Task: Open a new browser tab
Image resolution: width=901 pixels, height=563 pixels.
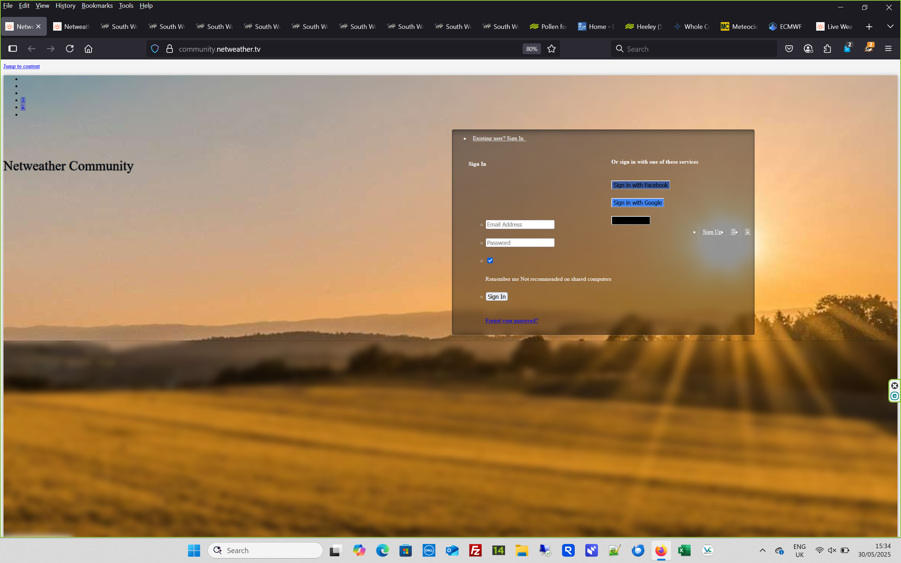Action: pos(869,27)
